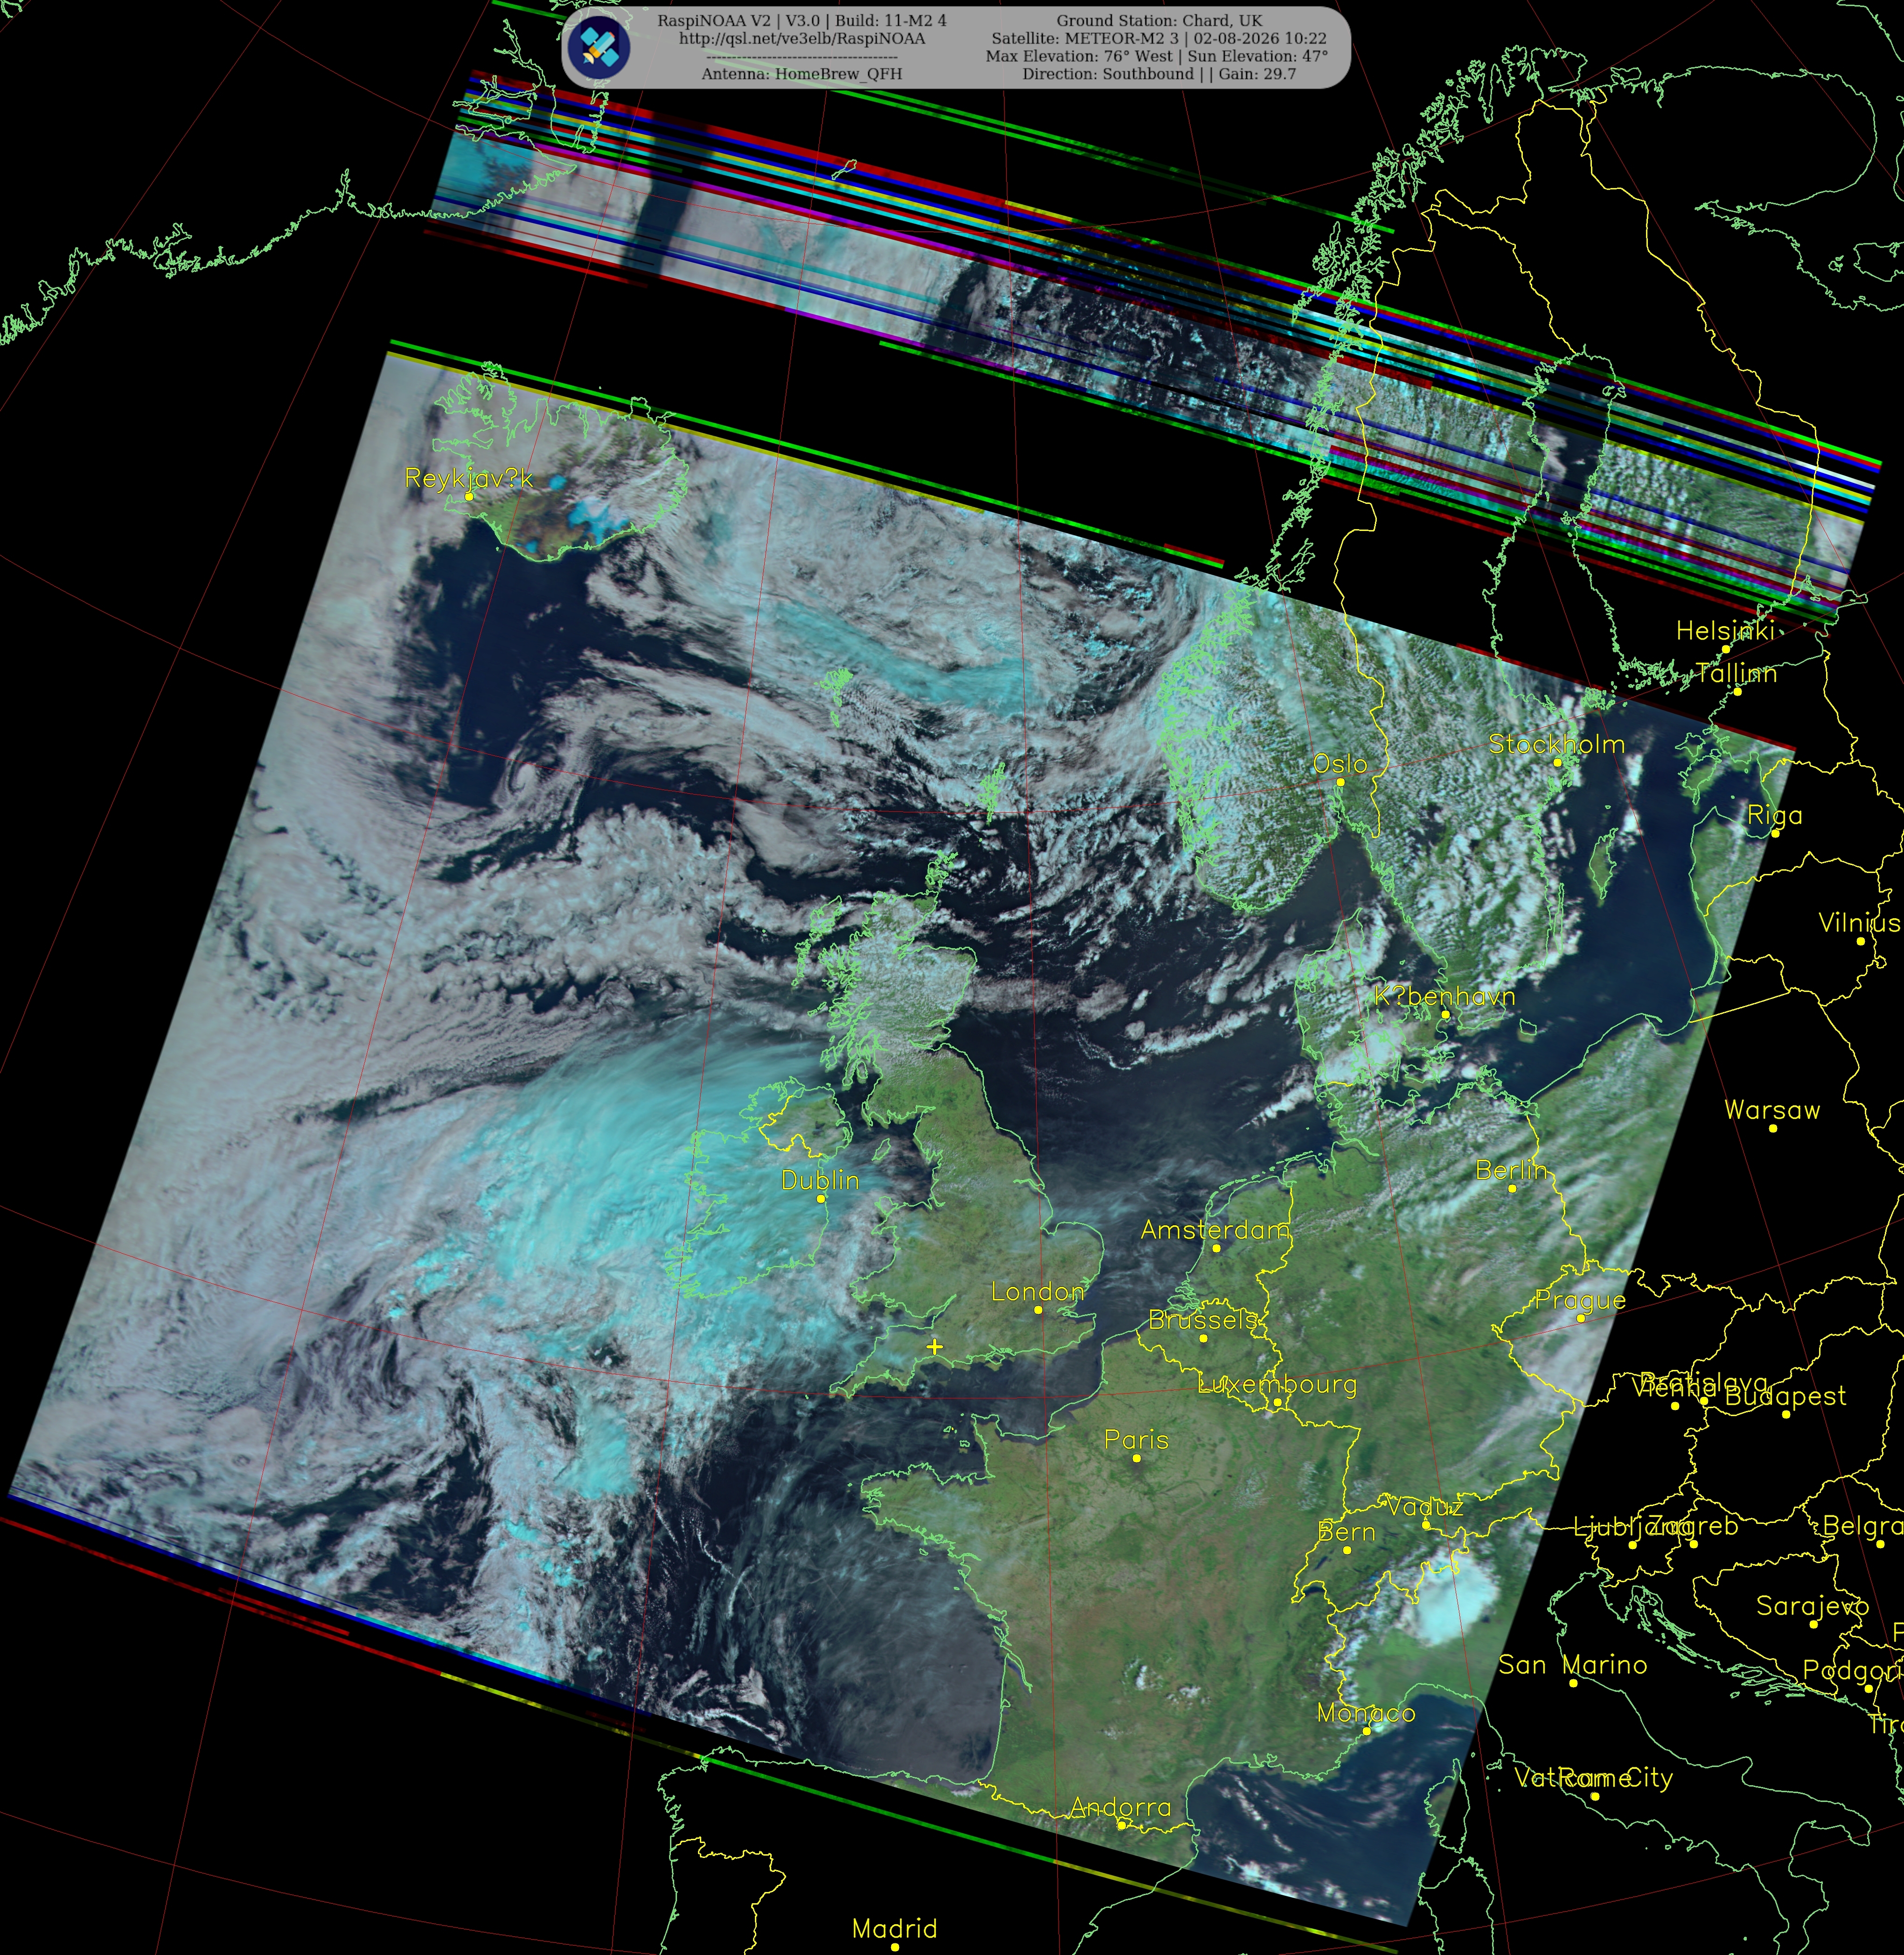The width and height of the screenshot is (1904, 1955).
Task: Click the 'RaspiNOAA V2 | V3.0 | Build' text
Action: [x=802, y=20]
